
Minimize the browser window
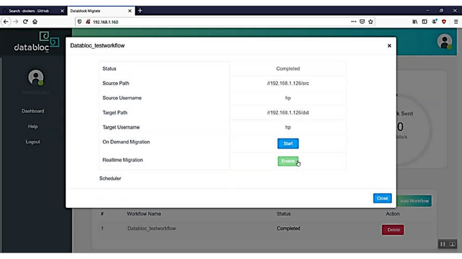pyautogui.click(x=428, y=10)
